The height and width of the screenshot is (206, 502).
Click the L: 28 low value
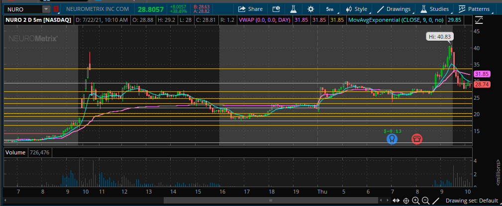click(185, 20)
